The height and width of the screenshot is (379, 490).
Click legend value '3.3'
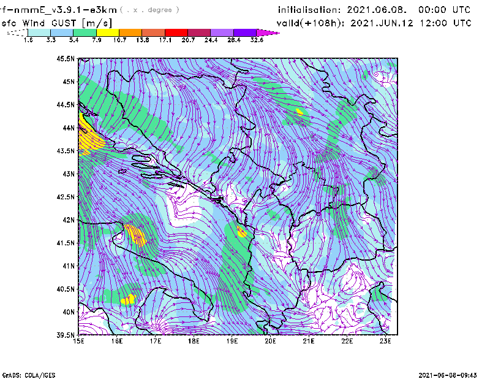[x=51, y=40]
